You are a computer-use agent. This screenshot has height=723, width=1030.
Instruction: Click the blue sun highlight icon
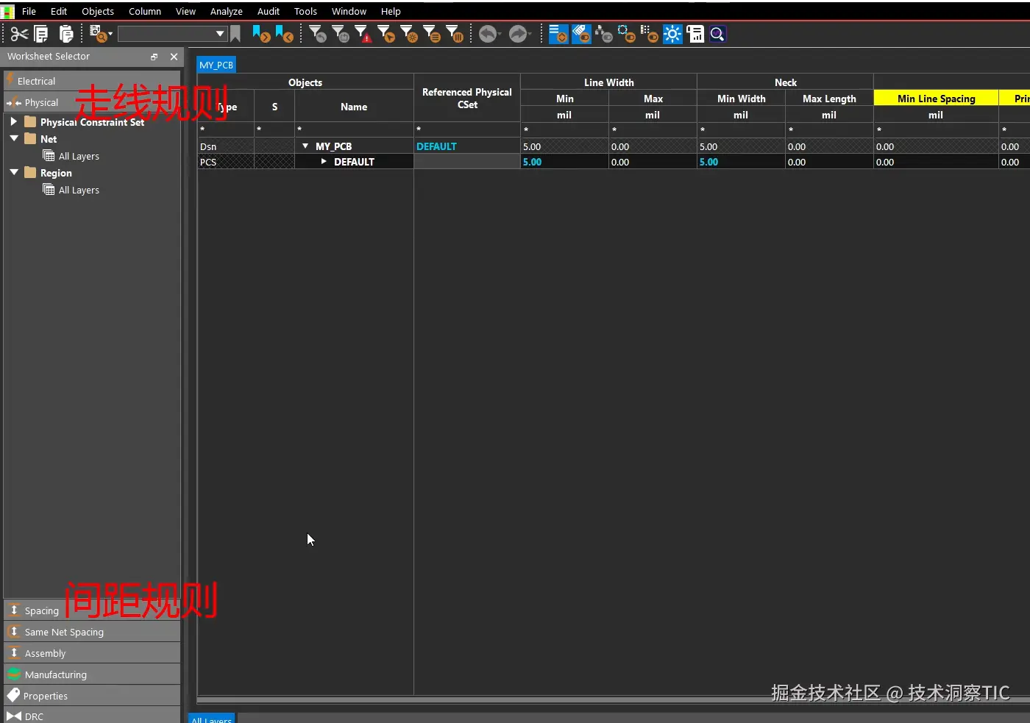click(672, 34)
